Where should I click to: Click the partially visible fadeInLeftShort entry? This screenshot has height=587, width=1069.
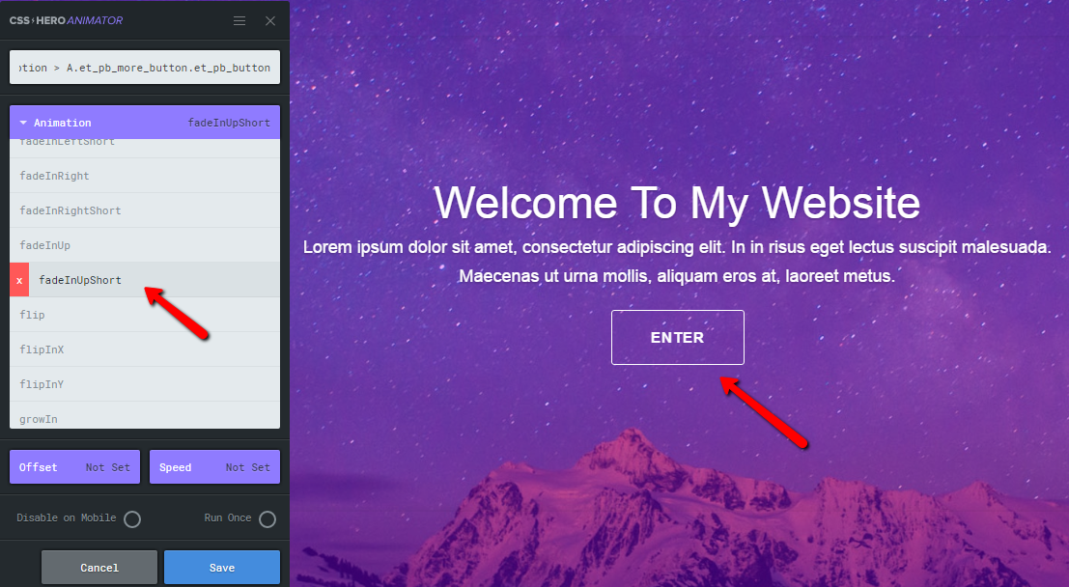145,148
